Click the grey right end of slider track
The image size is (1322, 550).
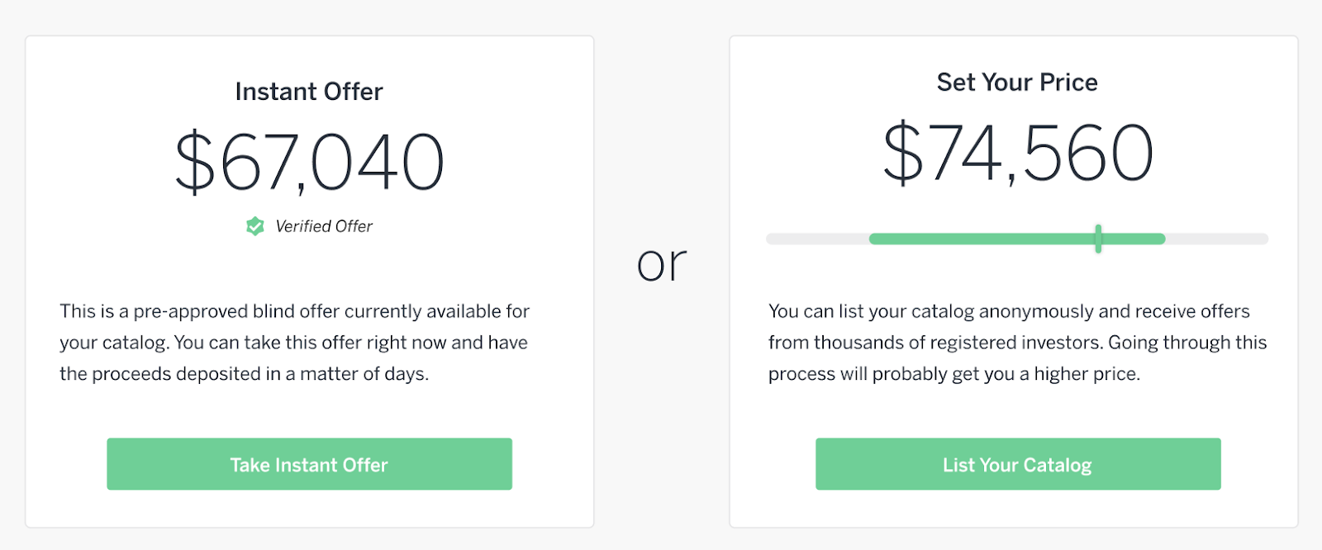coord(1217,239)
